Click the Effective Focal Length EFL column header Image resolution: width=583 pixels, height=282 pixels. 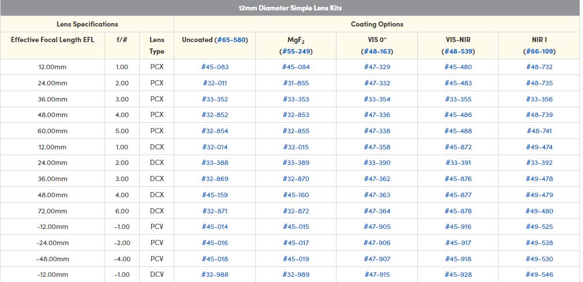[x=53, y=40]
